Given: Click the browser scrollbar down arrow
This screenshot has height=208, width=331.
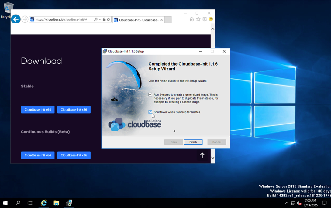Looking at the screenshot, I should [x=213, y=158].
